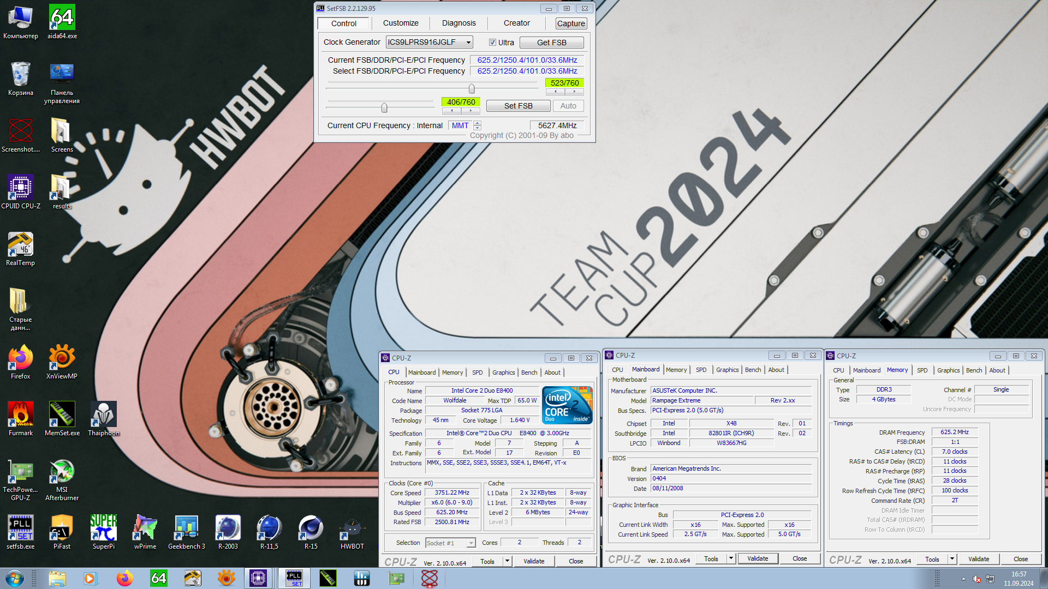Open the aida64.exe desktop icon
The width and height of the screenshot is (1048, 589).
pyautogui.click(x=62, y=22)
